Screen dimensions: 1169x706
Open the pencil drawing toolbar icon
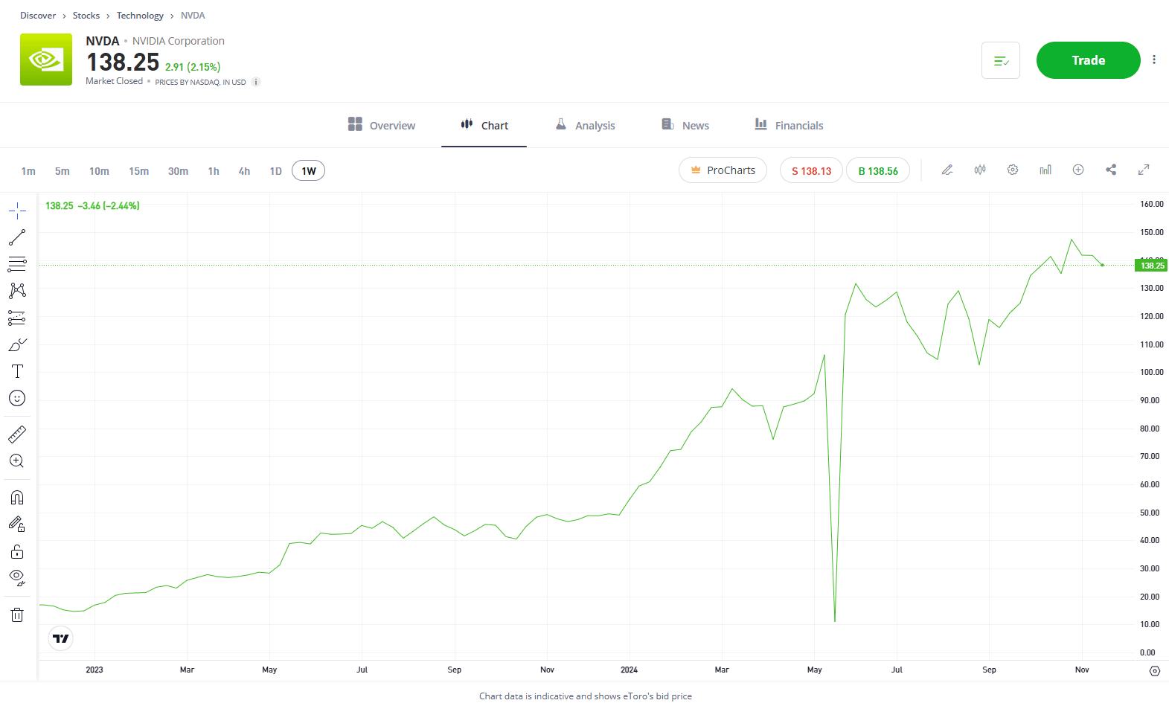[947, 170]
